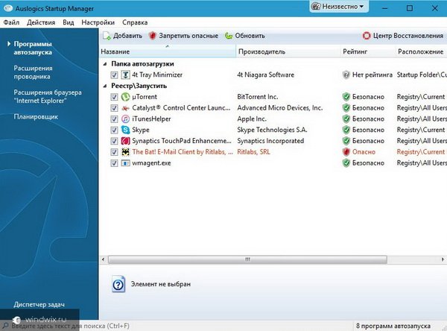This screenshot has width=447, height=331.
Task: Click the Synaptics TouchPad icon
Action: (125, 141)
